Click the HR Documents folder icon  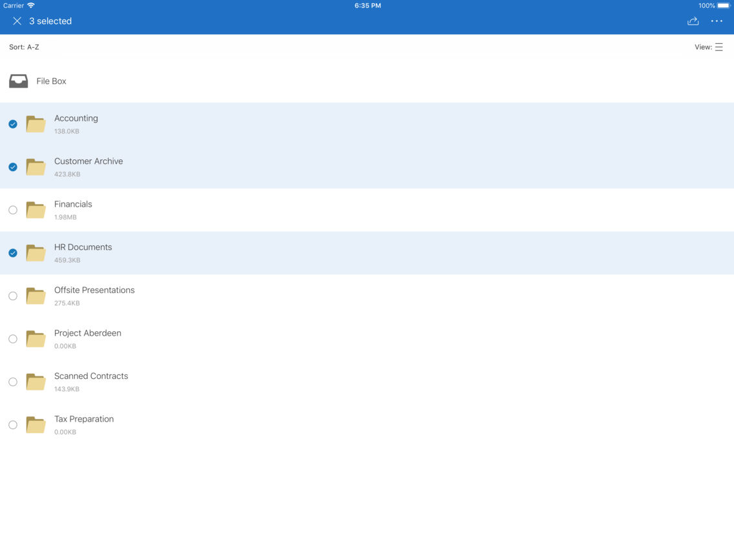pos(35,252)
